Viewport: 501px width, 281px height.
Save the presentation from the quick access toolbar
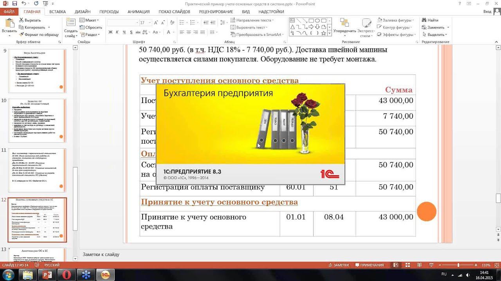(x=15, y=3)
